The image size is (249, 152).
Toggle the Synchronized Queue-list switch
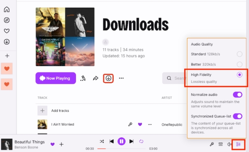pos(237,116)
